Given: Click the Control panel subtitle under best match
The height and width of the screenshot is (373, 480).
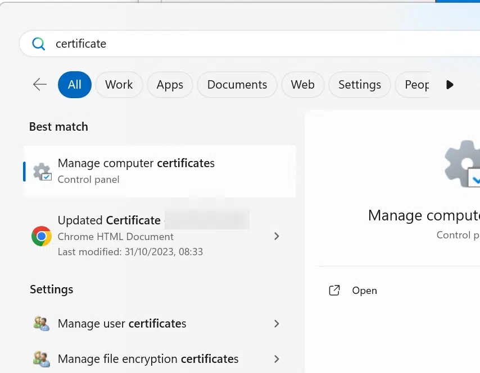Looking at the screenshot, I should 88,179.
